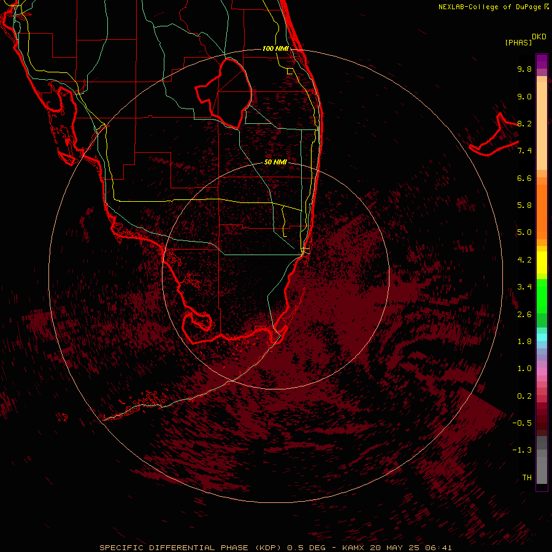Click the 9.8 color scale value
This screenshot has height=552, width=552.
[x=524, y=69]
